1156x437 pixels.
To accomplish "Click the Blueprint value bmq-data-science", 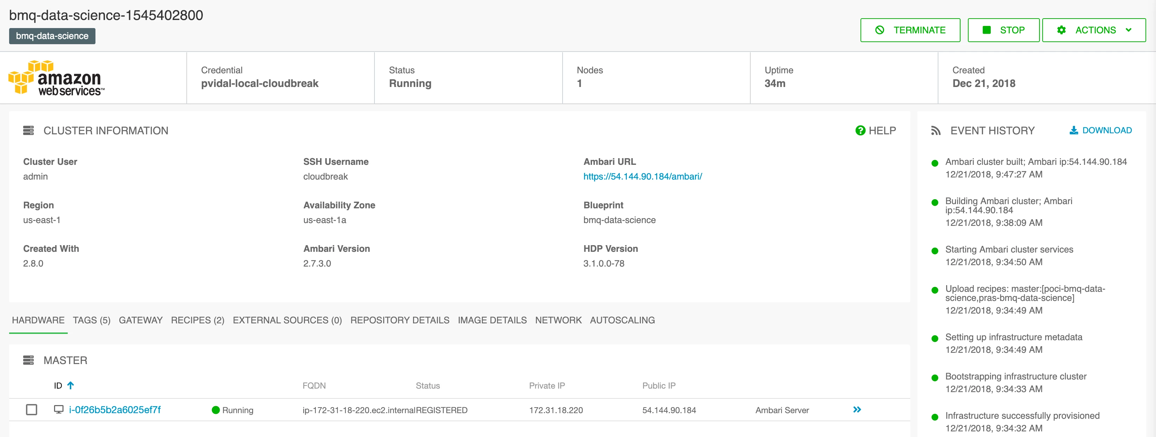I will pos(619,220).
